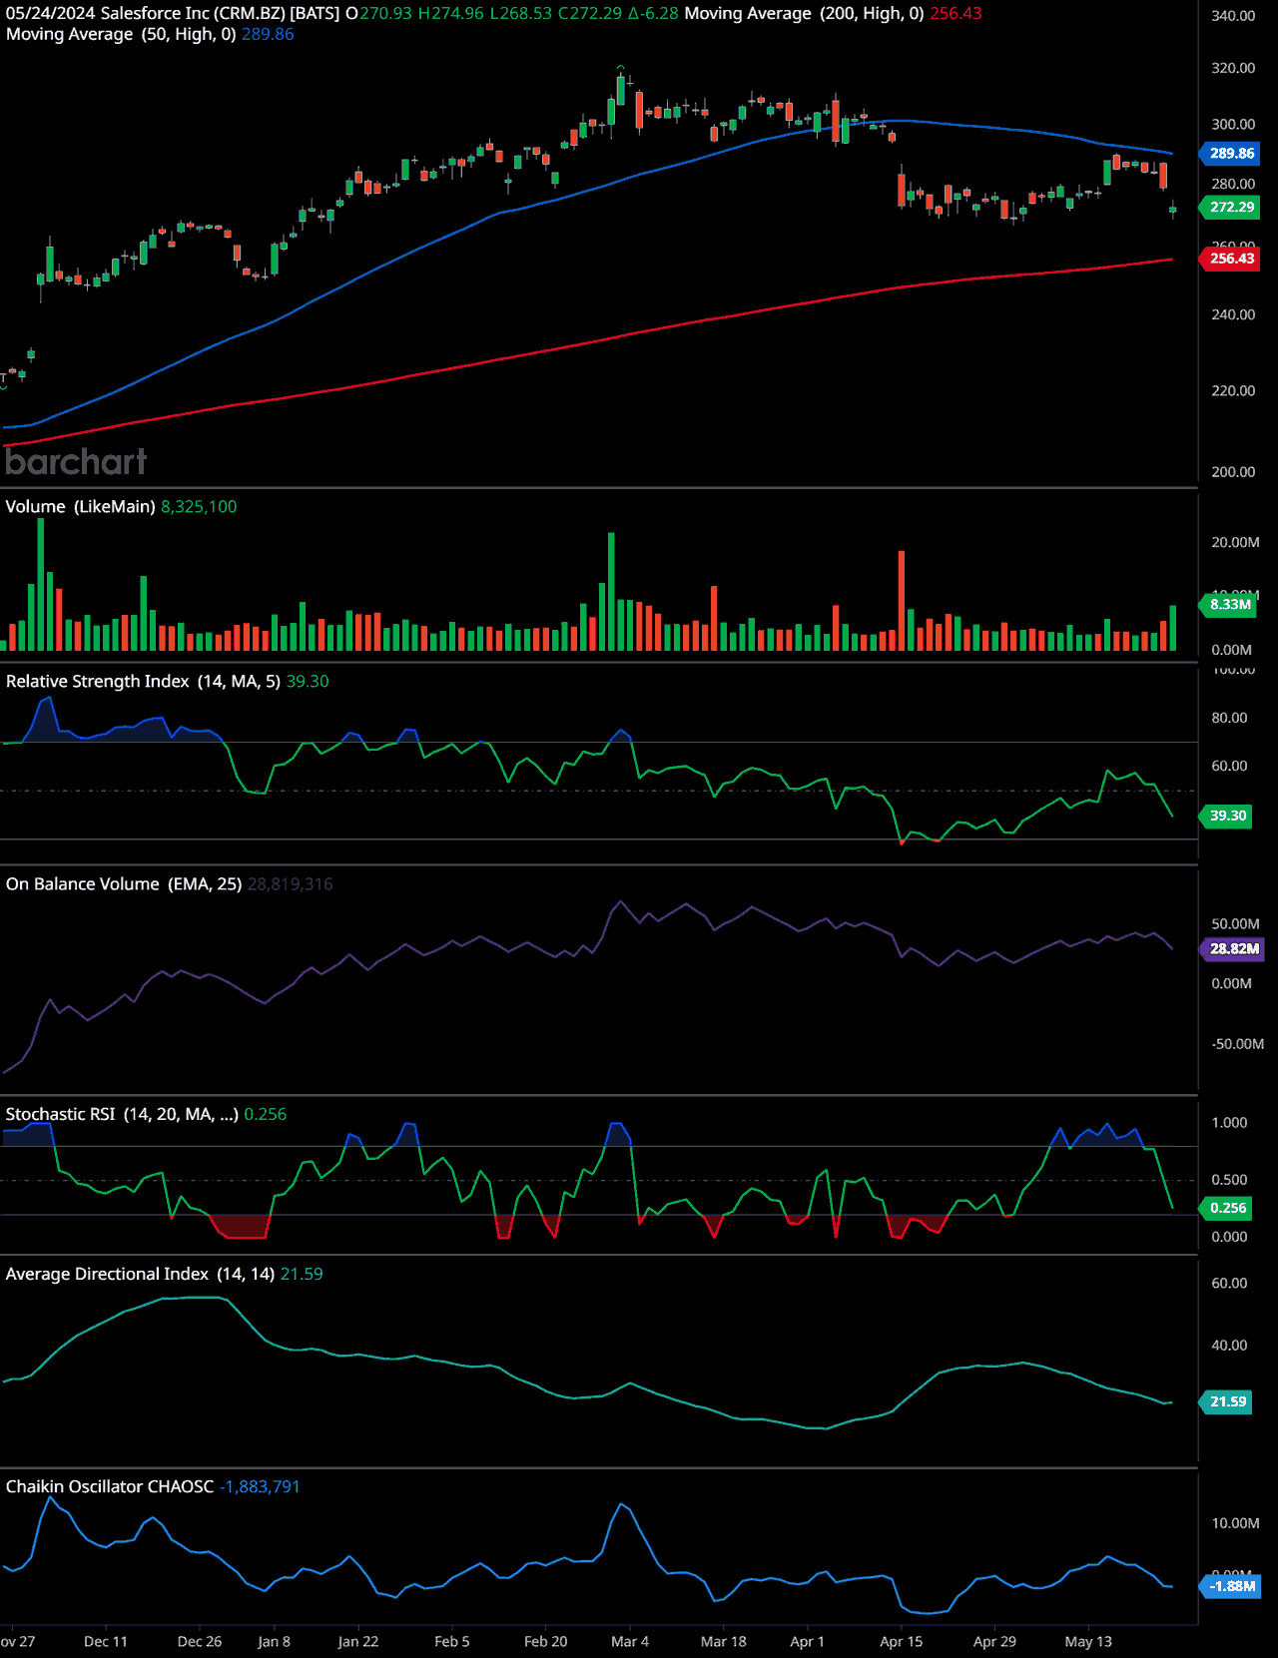Click the blue -1.88M Chaikin axis tag
Viewport: 1278px width, 1658px height.
coord(1231,1587)
